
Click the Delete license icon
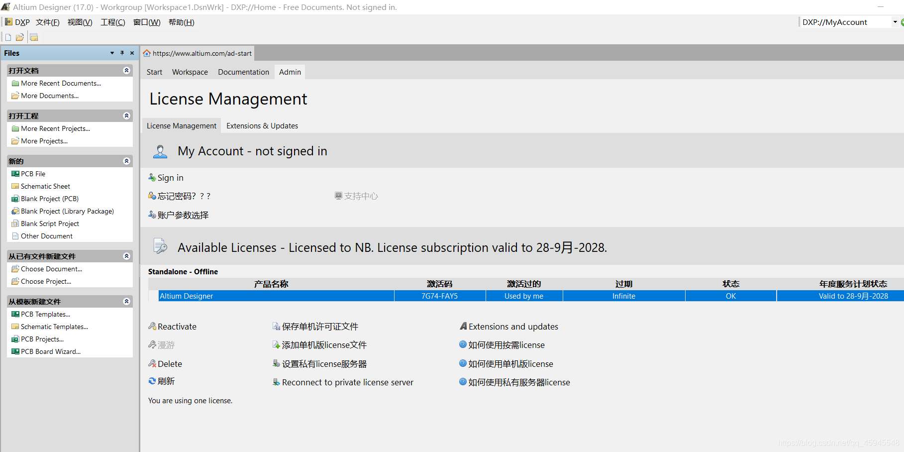tap(152, 363)
